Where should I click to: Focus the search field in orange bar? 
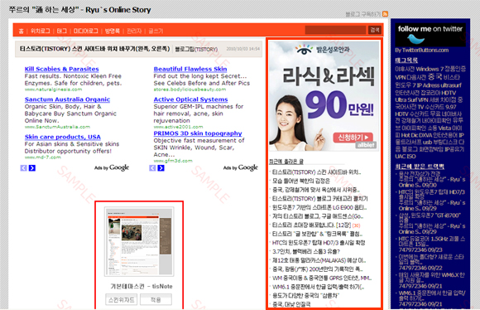coord(335,30)
